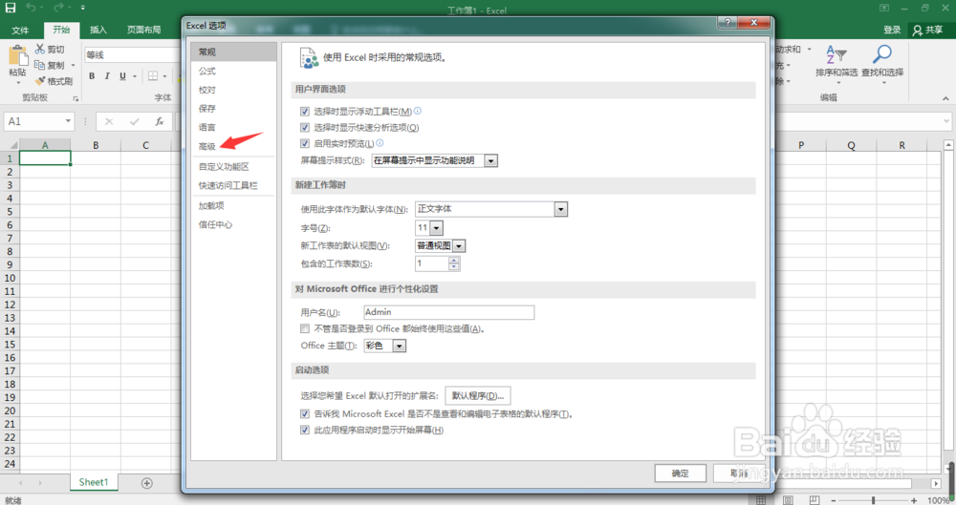Expand the Borders dropdown arrow
The image size is (956, 505).
pos(164,76)
